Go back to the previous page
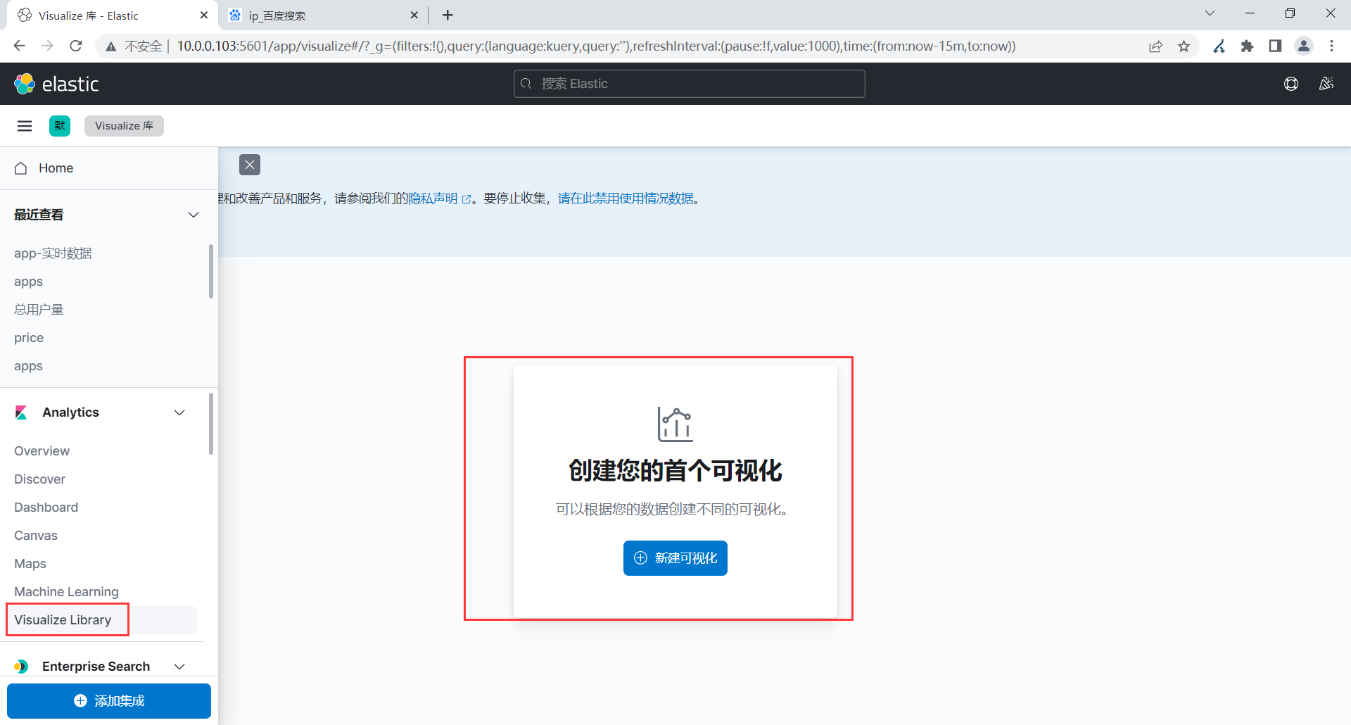Screen dimensions: 1351x725 pos(19,46)
